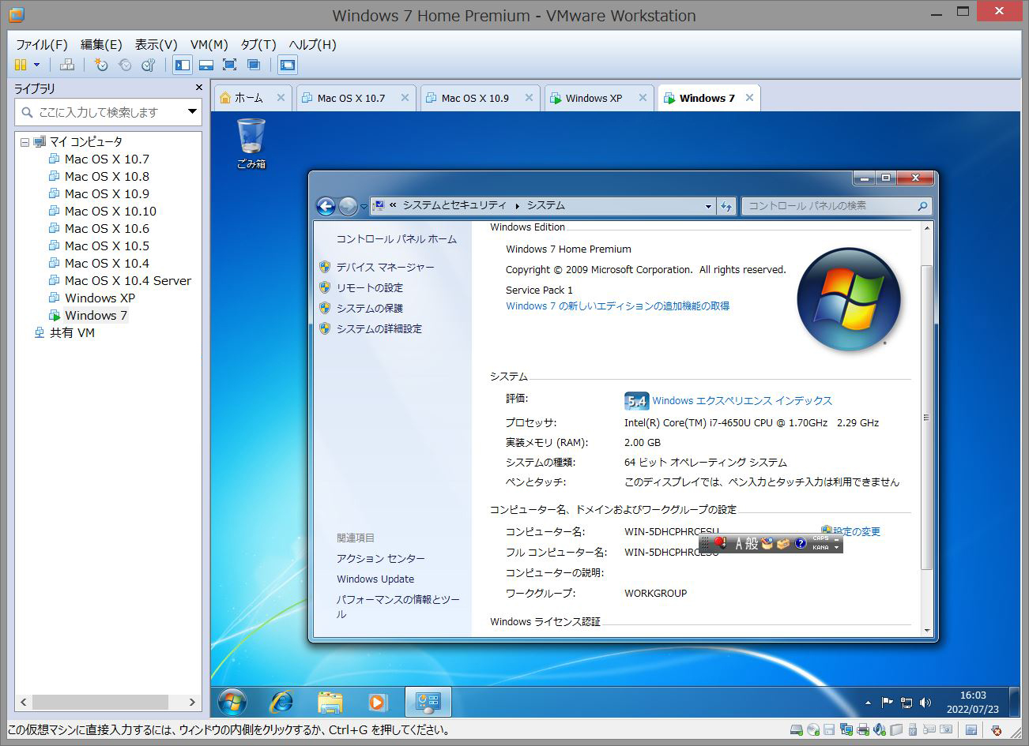The width and height of the screenshot is (1029, 746).
Task: Click the IME input mode A indicator
Action: [x=740, y=543]
